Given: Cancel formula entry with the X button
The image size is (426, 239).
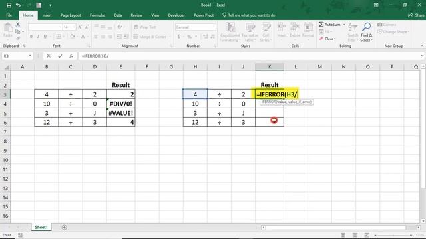Looking at the screenshot, I should coord(49,56).
